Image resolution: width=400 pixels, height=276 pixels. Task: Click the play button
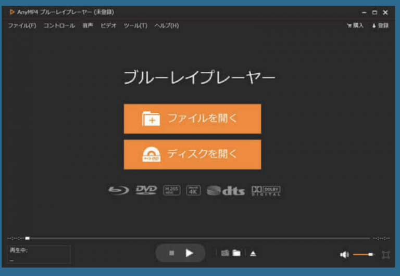click(189, 253)
